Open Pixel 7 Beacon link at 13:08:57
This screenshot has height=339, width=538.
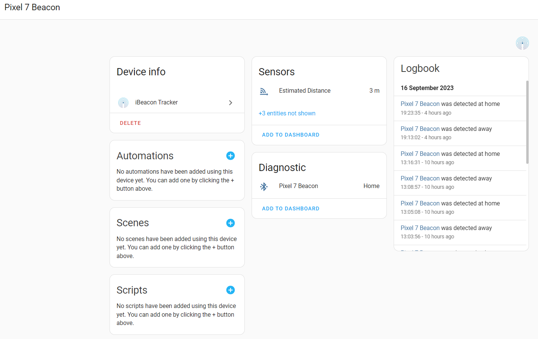click(x=420, y=179)
